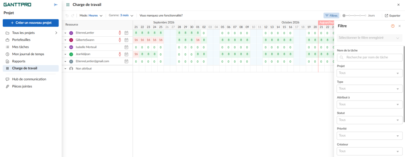Open Rapports in sidebar
Screen dimensions: 405x157
[x=31, y=62]
